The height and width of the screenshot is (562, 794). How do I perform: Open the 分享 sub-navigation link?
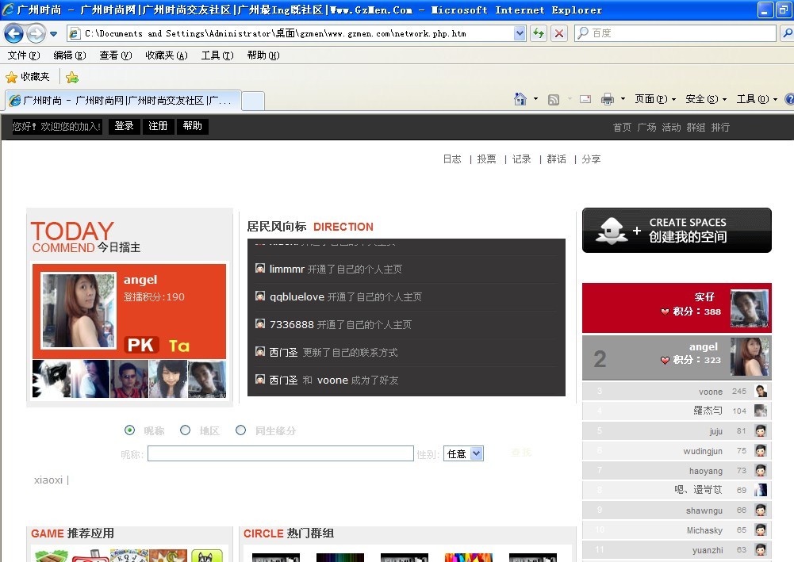(x=591, y=159)
